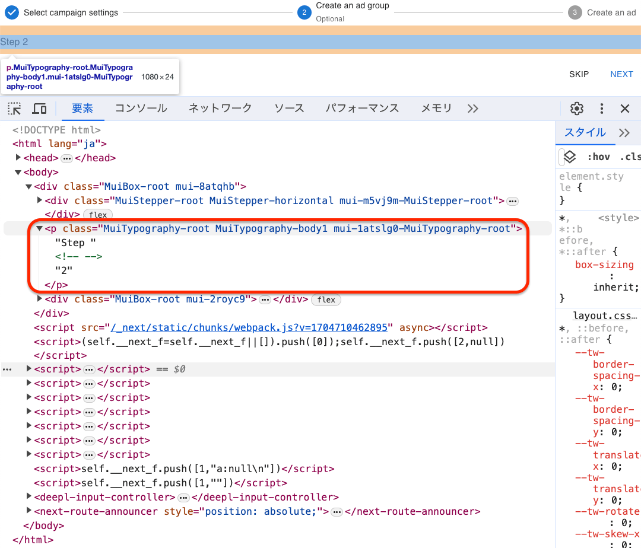Switch to the 要素 tab
The width and height of the screenshot is (641, 548).
click(x=82, y=108)
